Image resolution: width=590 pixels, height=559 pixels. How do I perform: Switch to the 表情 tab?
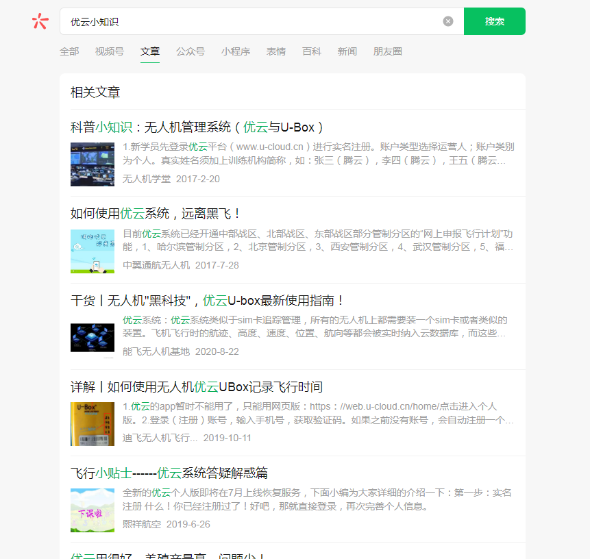click(275, 51)
